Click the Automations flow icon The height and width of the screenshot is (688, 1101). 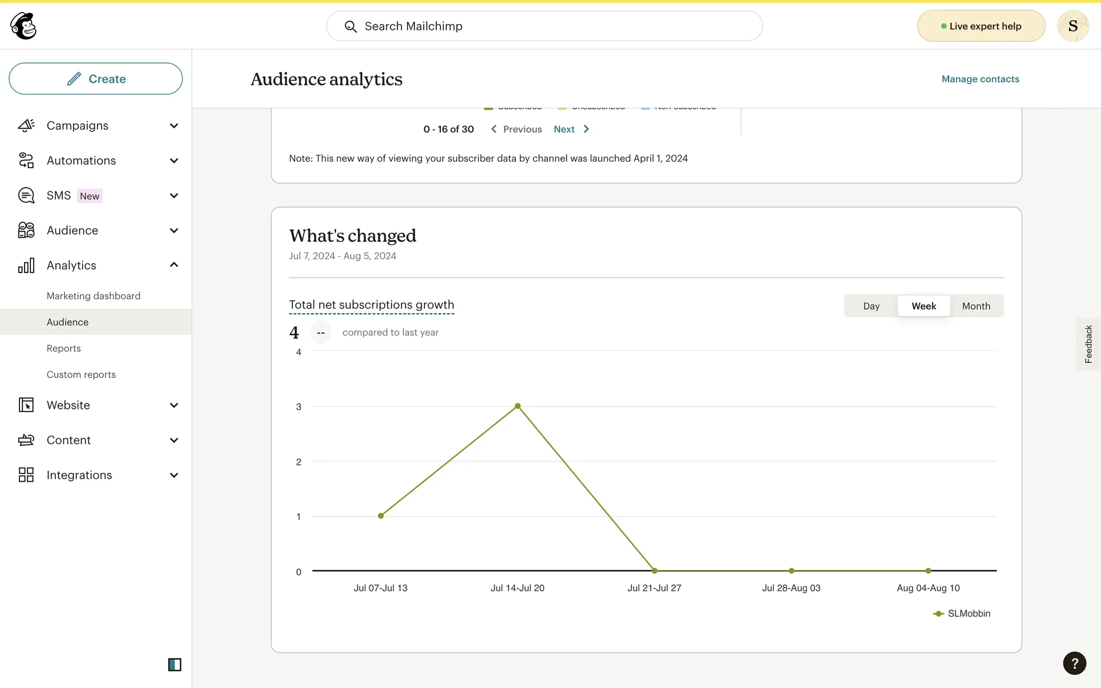(x=26, y=161)
